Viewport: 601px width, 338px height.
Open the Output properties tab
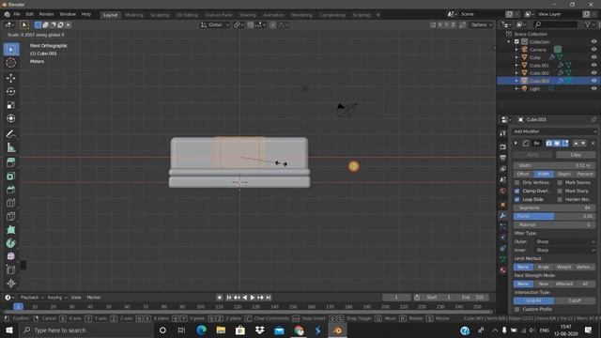503,158
